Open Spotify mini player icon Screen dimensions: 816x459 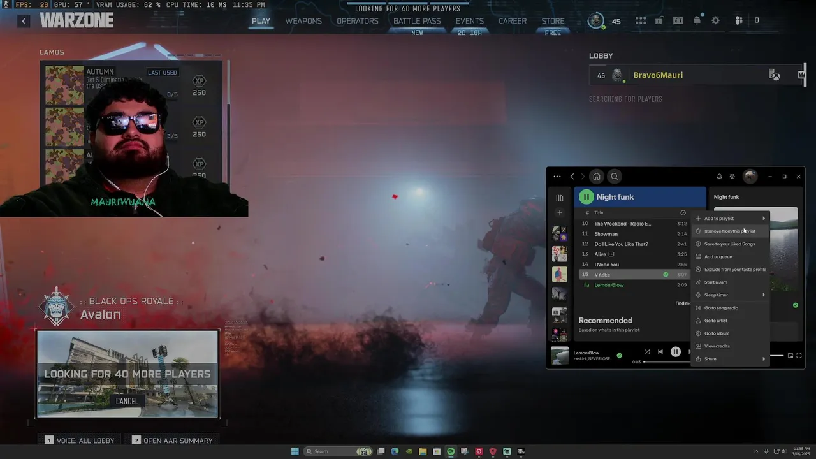tap(790, 356)
